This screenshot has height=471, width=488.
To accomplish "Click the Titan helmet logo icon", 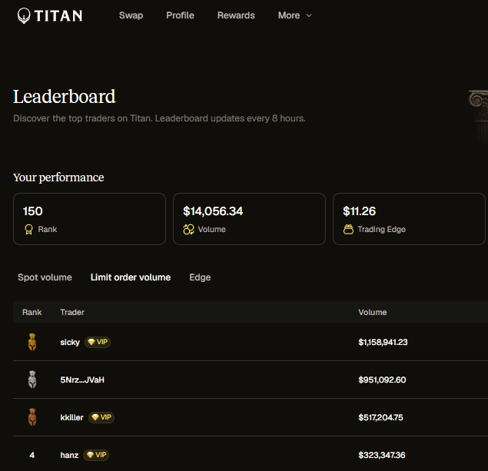I will point(24,15).
